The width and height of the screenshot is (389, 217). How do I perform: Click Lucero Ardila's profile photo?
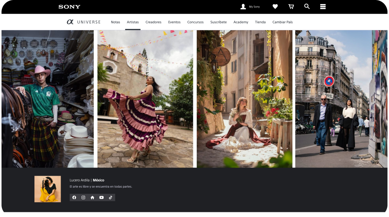[48, 189]
